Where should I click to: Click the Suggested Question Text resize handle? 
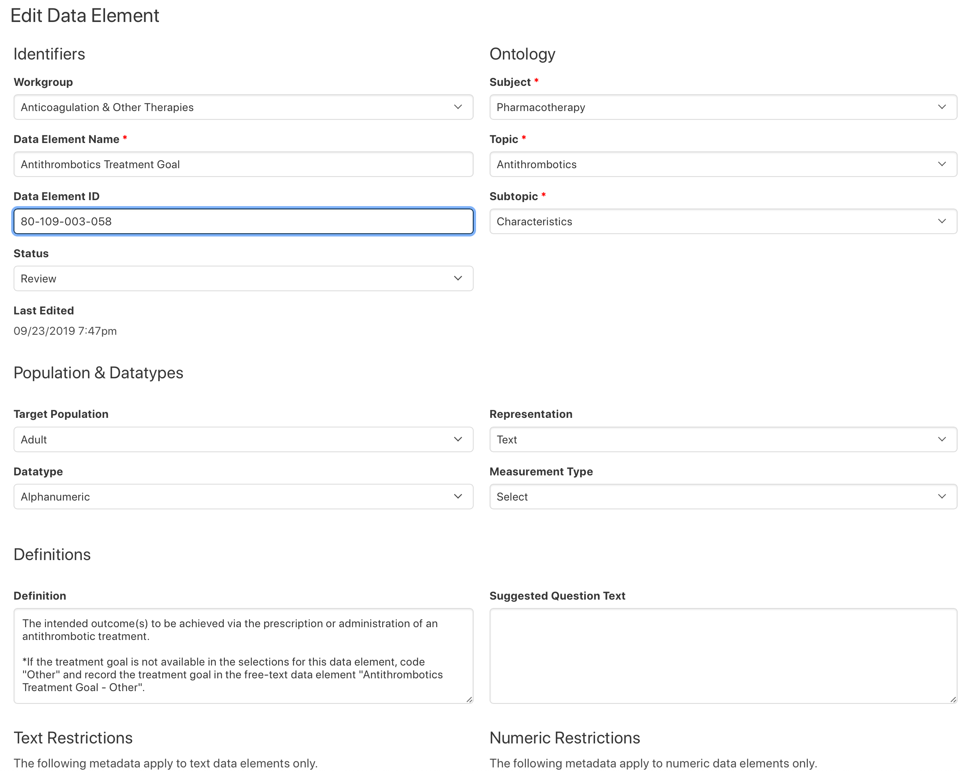click(x=953, y=699)
